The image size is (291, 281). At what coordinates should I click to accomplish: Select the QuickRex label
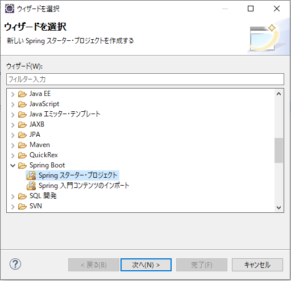pyautogui.click(x=44, y=155)
